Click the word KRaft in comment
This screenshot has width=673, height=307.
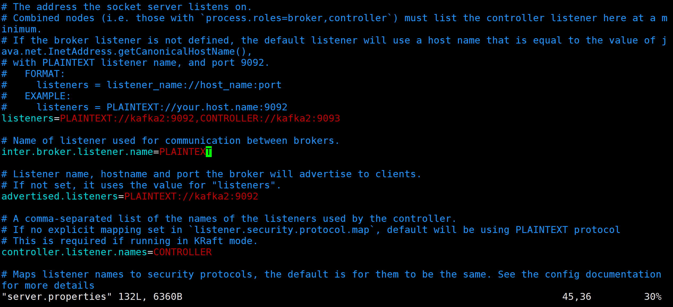click(x=209, y=241)
